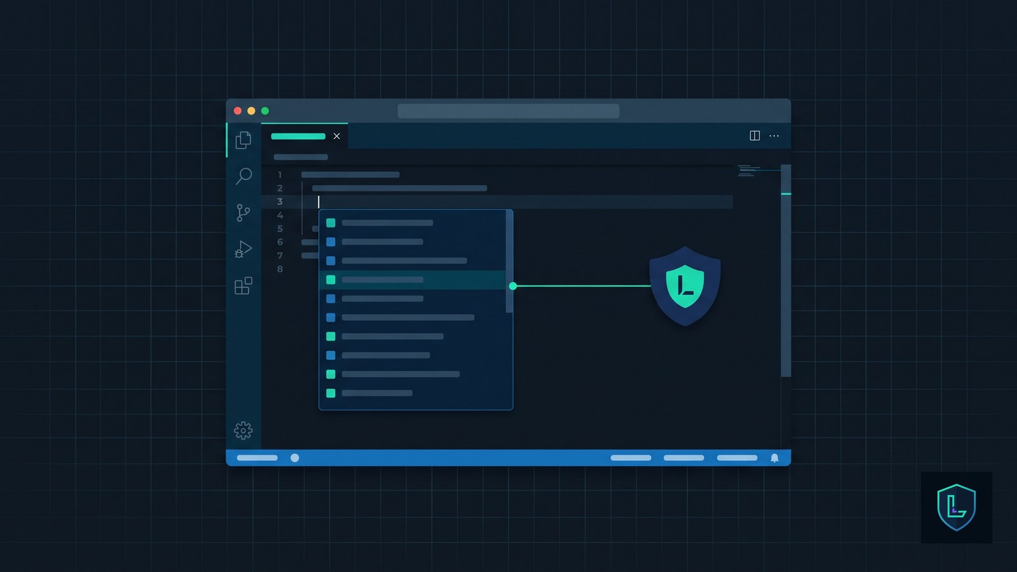Click the minimap code preview

pos(749,170)
